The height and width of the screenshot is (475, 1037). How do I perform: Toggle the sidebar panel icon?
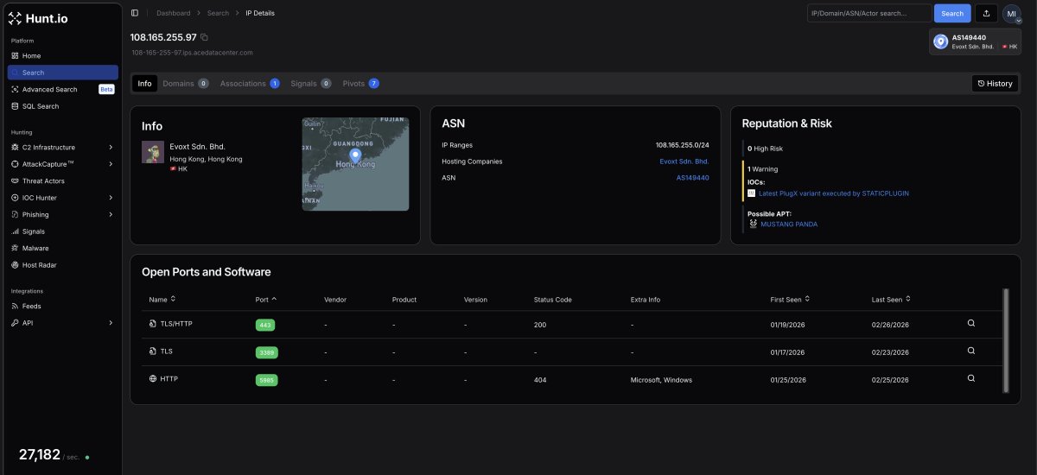pyautogui.click(x=135, y=13)
